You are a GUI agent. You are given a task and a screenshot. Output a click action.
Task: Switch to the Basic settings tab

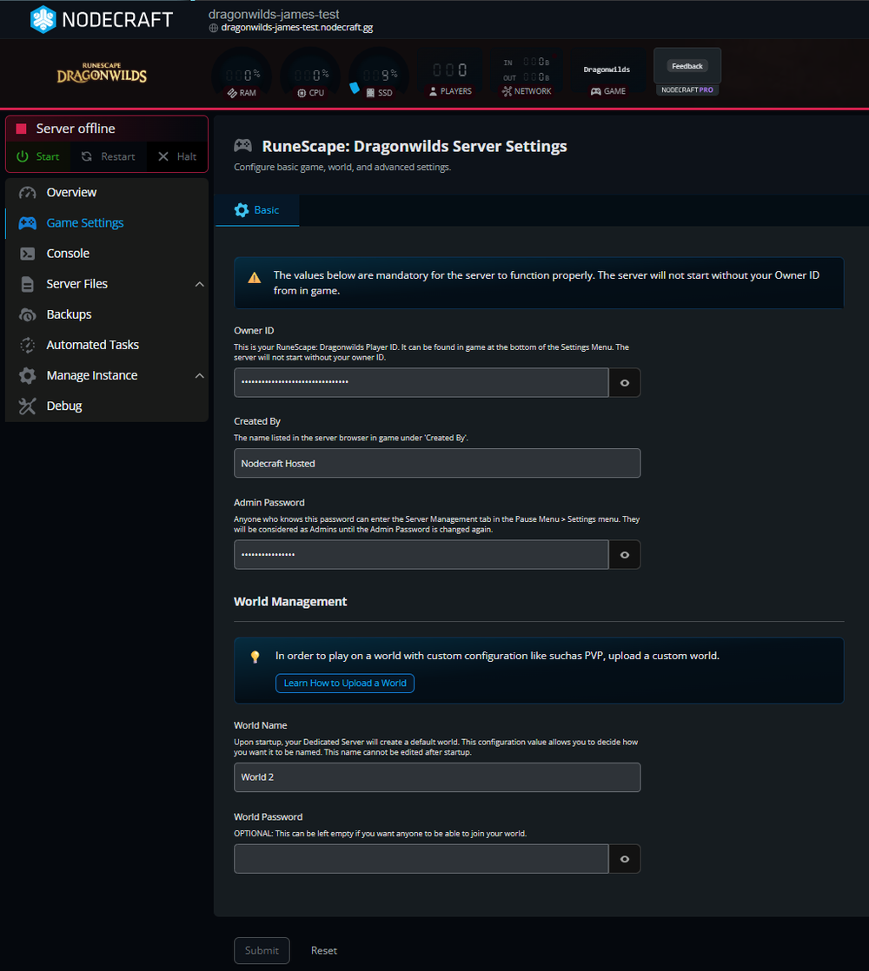[x=256, y=209]
